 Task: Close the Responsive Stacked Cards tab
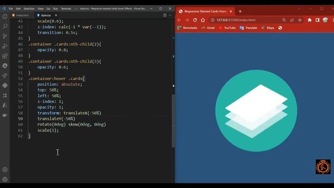tap(231, 11)
